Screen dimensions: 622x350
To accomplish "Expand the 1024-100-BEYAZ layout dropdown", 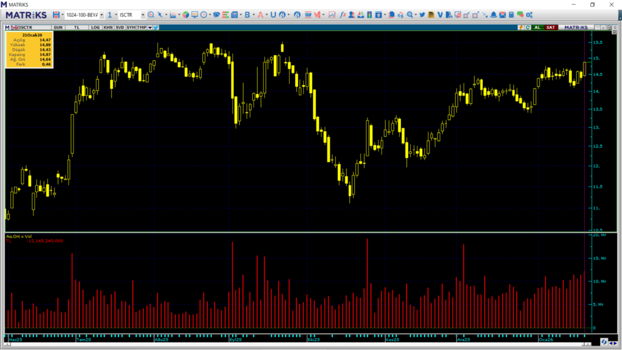I will [x=101, y=15].
